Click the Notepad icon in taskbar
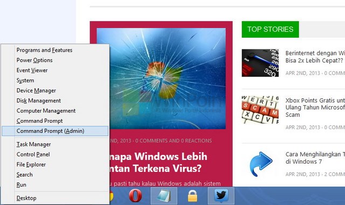 pos(164,195)
